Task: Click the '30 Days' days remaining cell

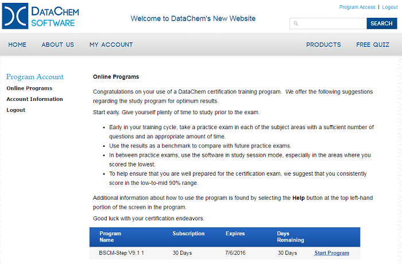Action: pos(287,253)
